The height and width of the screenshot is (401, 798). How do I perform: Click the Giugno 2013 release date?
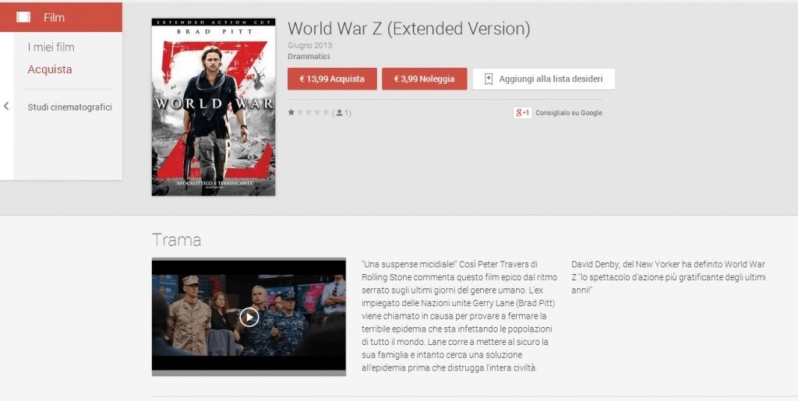[309, 46]
